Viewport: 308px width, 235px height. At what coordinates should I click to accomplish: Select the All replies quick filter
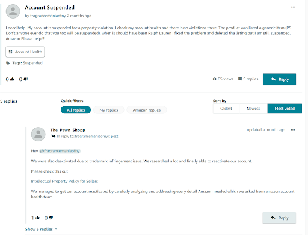(76, 110)
